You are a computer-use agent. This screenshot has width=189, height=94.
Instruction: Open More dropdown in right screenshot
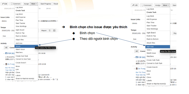166,5
